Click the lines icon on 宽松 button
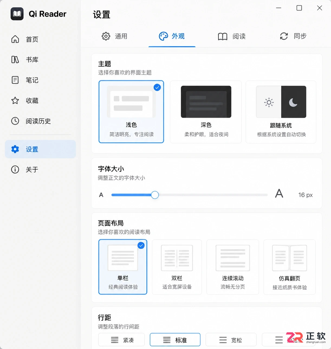This screenshot has height=349, width=331. (223, 340)
